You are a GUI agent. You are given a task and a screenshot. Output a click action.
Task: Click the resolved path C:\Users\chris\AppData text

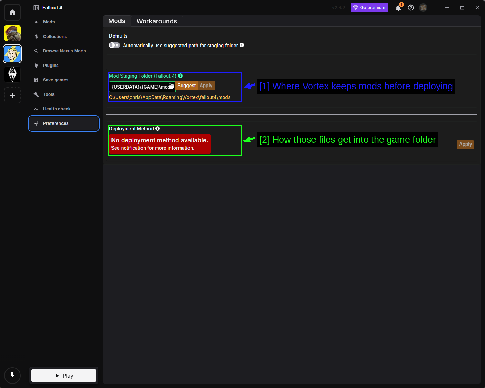click(x=170, y=97)
